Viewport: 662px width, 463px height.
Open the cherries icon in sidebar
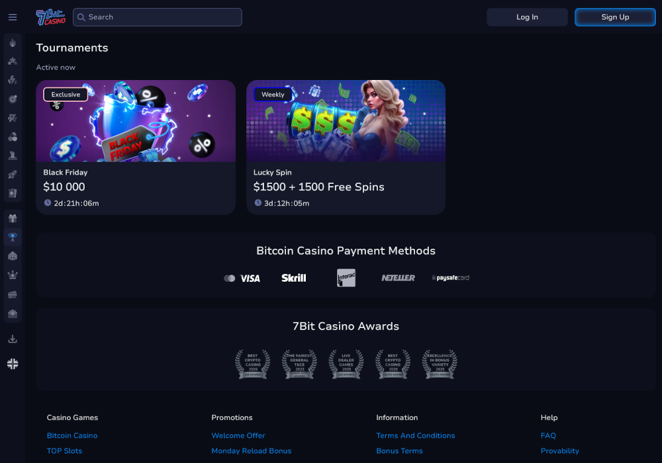click(x=13, y=137)
